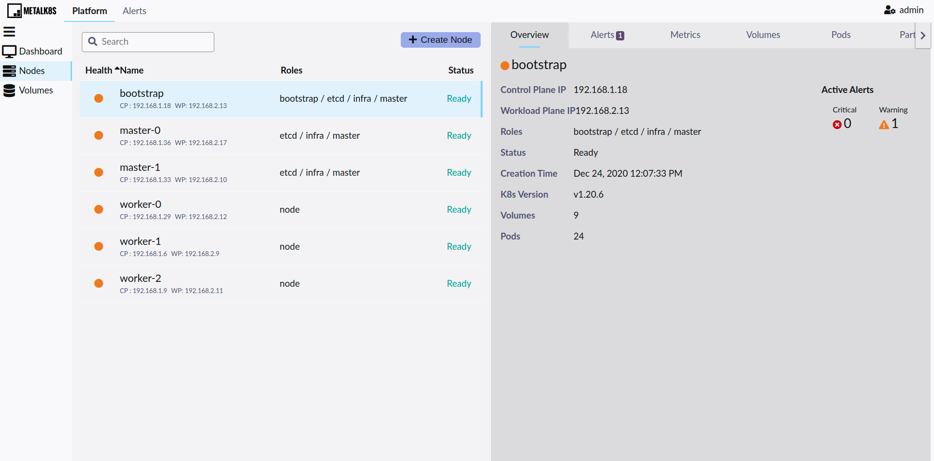Image resolution: width=934 pixels, height=461 pixels.
Task: Click the health dot of master-1 row
Action: pos(99,172)
